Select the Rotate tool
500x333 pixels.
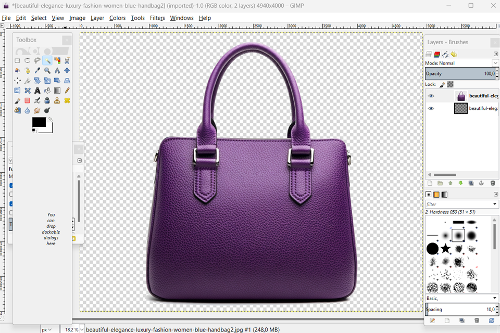click(37, 81)
